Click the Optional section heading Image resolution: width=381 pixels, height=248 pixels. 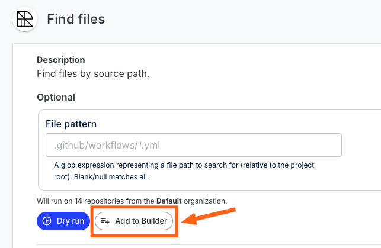(x=56, y=97)
